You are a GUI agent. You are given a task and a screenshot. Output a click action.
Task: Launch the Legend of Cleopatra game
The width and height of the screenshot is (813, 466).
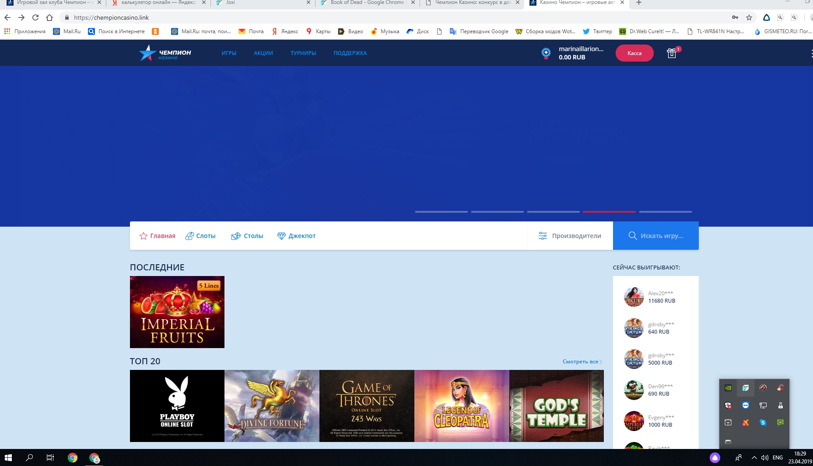click(x=462, y=406)
